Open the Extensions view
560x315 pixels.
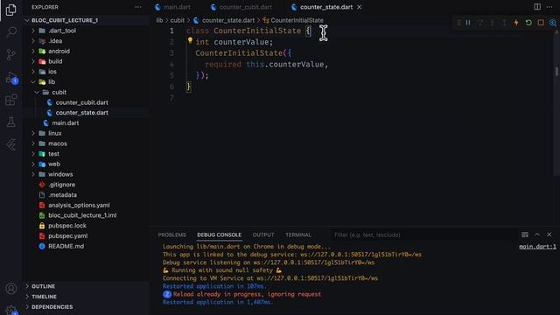point(11,100)
